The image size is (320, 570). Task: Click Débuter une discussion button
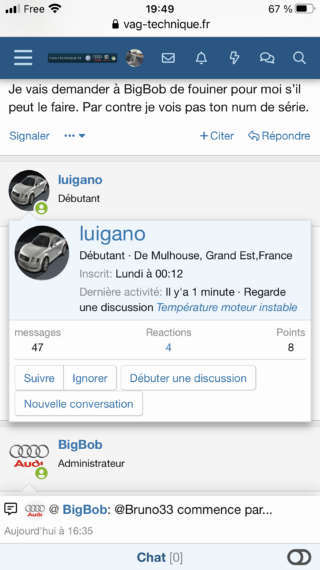click(x=188, y=378)
